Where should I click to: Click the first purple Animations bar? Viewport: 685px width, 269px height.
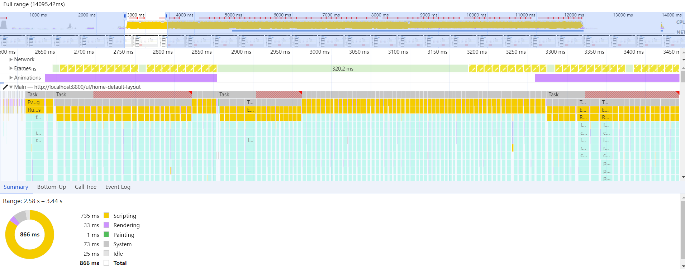(131, 78)
